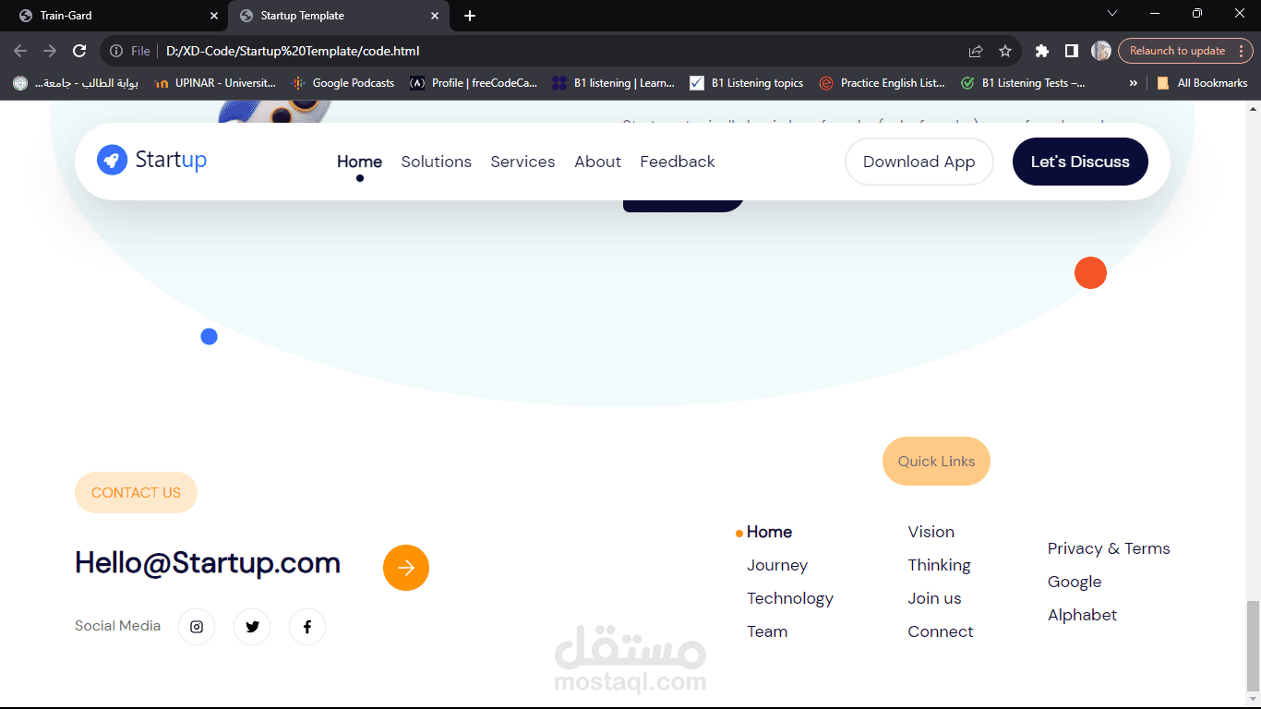Open Services in the navbar
This screenshot has height=709, width=1261.
522,162
